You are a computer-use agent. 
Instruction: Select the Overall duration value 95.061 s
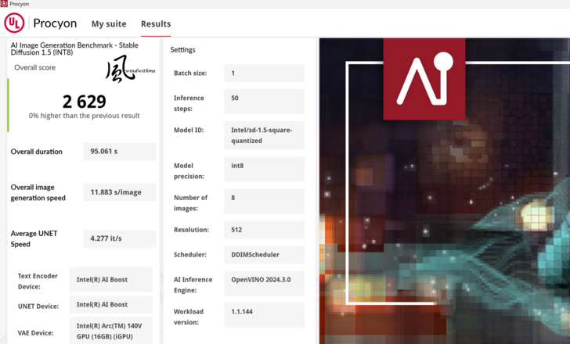pyautogui.click(x=120, y=152)
